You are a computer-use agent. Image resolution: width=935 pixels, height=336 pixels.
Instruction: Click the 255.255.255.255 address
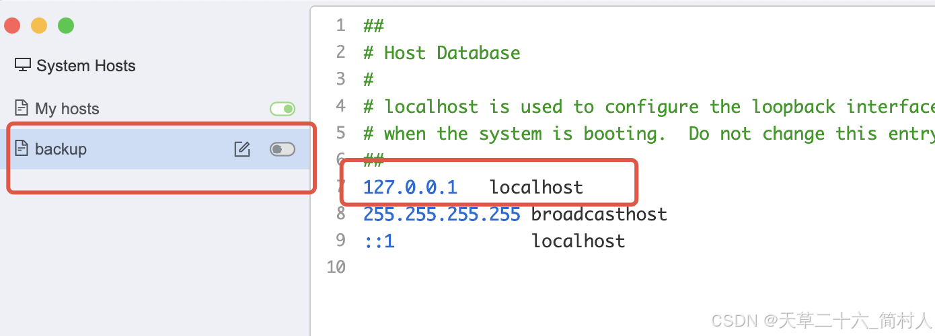tap(442, 214)
